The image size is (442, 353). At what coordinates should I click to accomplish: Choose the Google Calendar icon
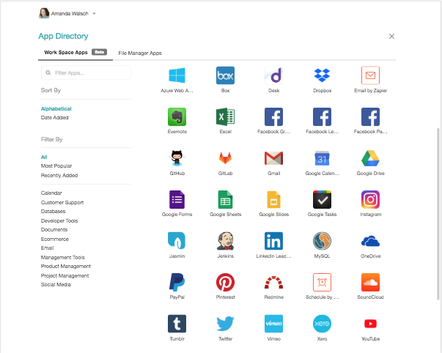pos(322,158)
